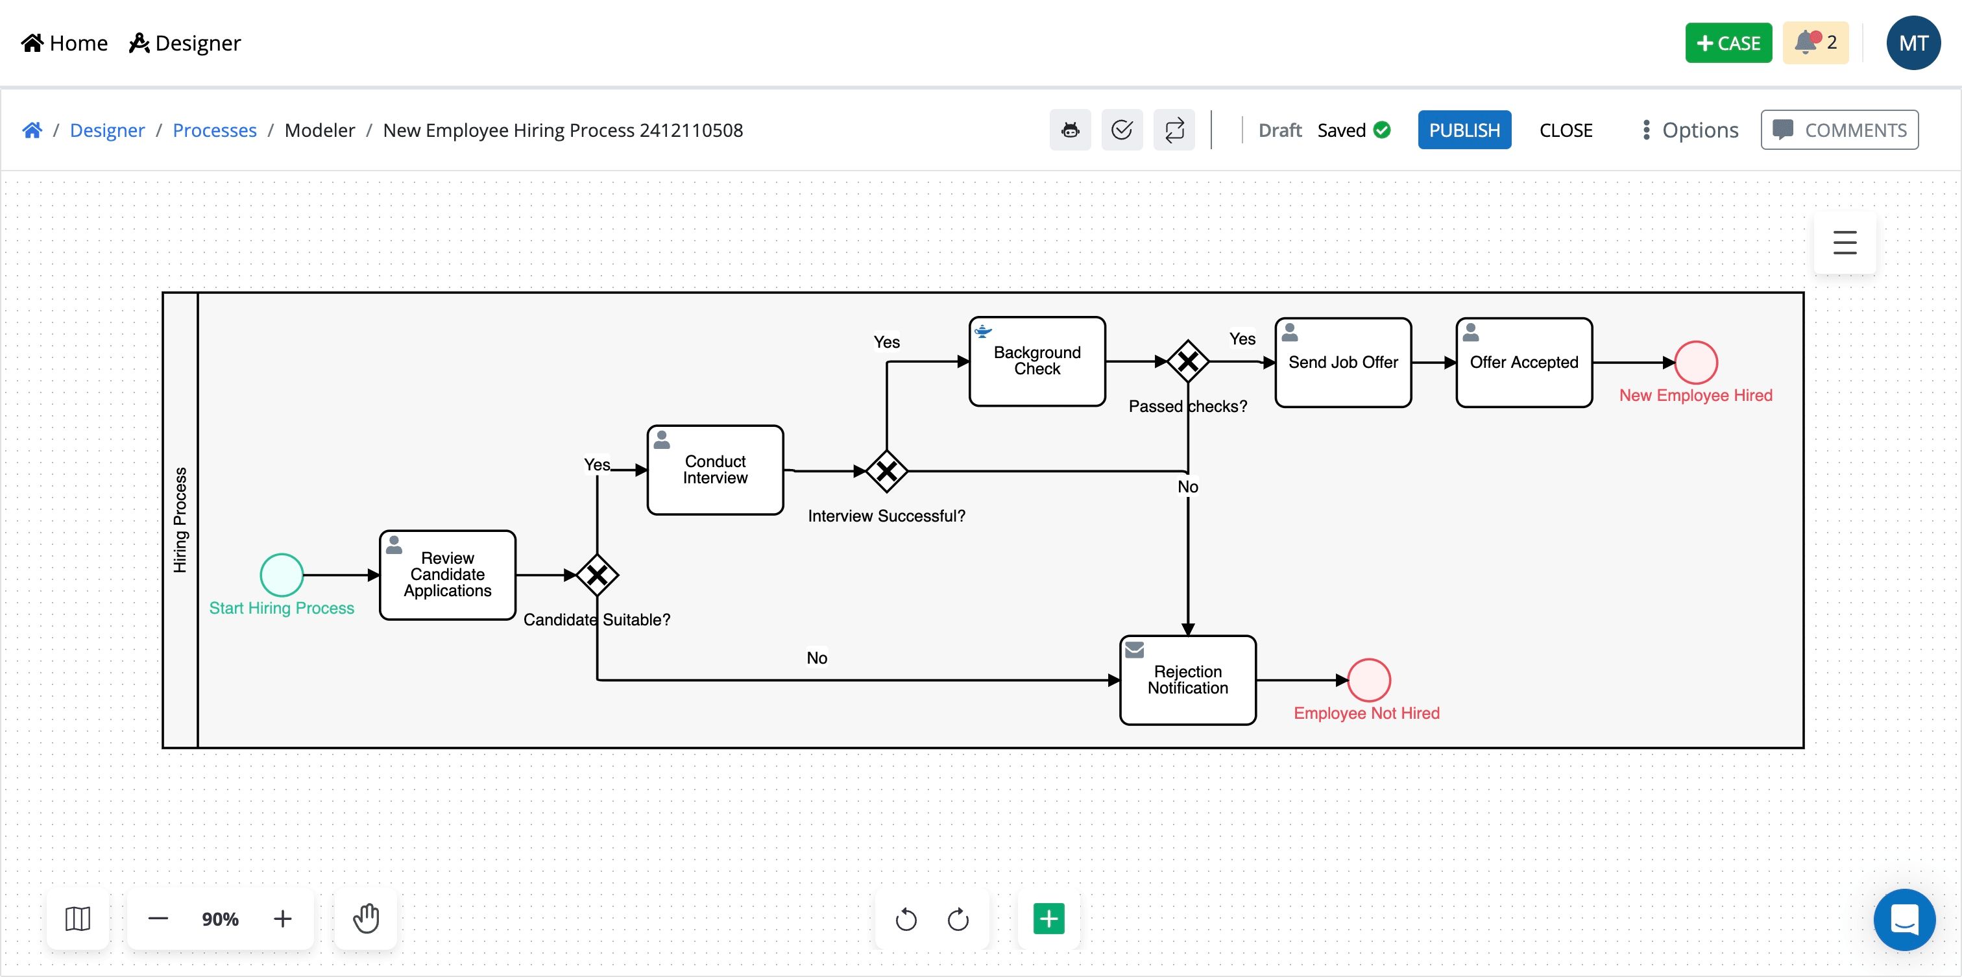Select the Interview Successful gateway
The width and height of the screenshot is (1962, 977).
click(886, 472)
